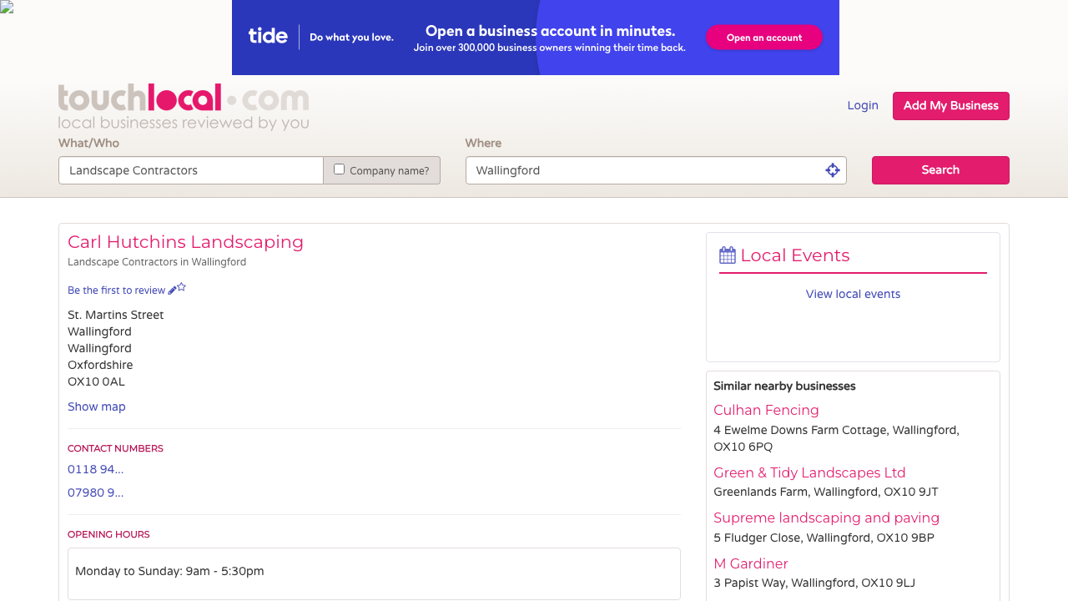Open Culhan Fencing listing
The height and width of the screenshot is (601, 1068).
[x=766, y=411]
